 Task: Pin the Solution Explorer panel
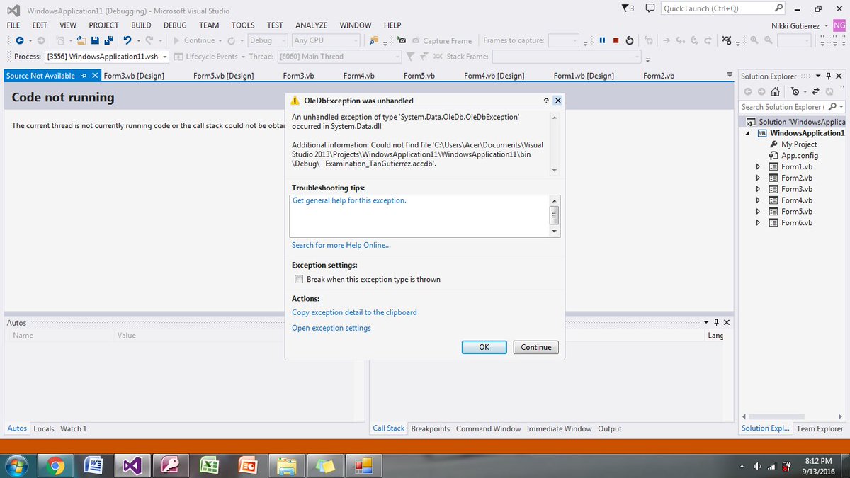click(829, 76)
